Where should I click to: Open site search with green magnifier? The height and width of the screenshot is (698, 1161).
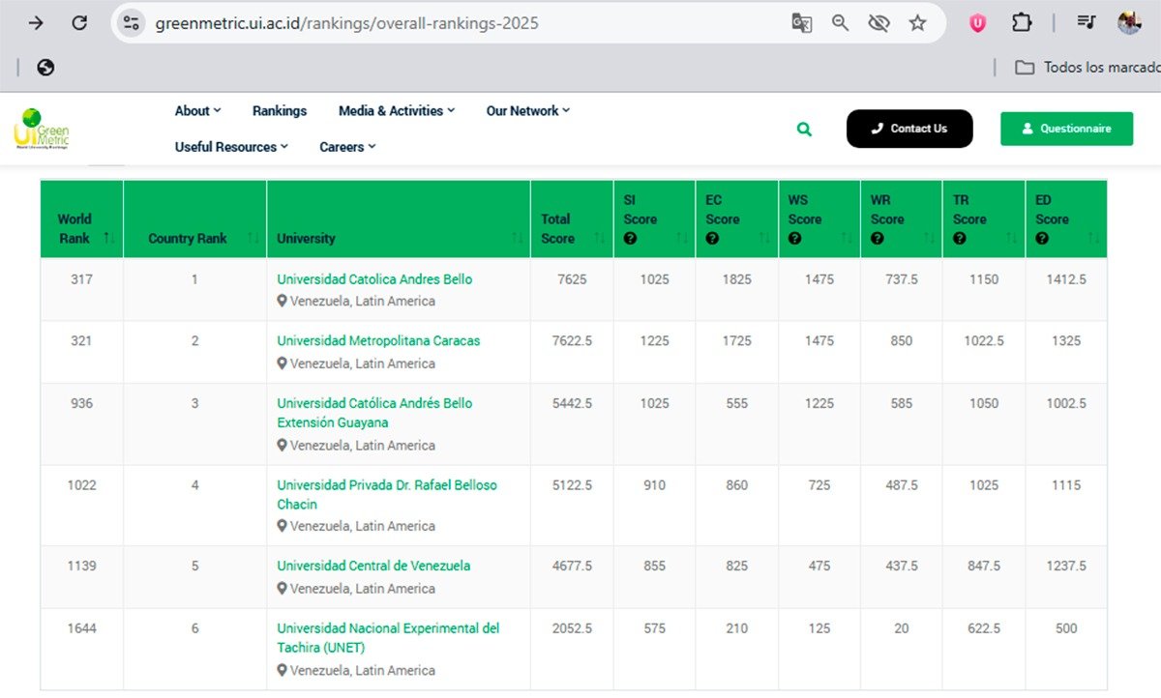pyautogui.click(x=804, y=129)
